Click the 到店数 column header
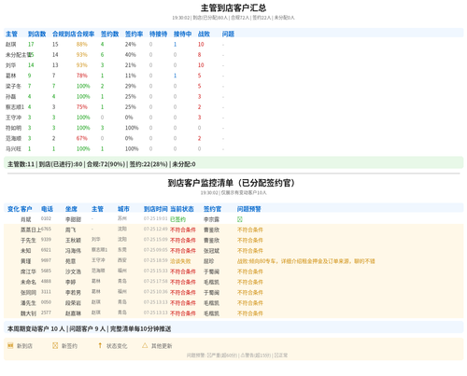467x376 pixels. (36, 34)
